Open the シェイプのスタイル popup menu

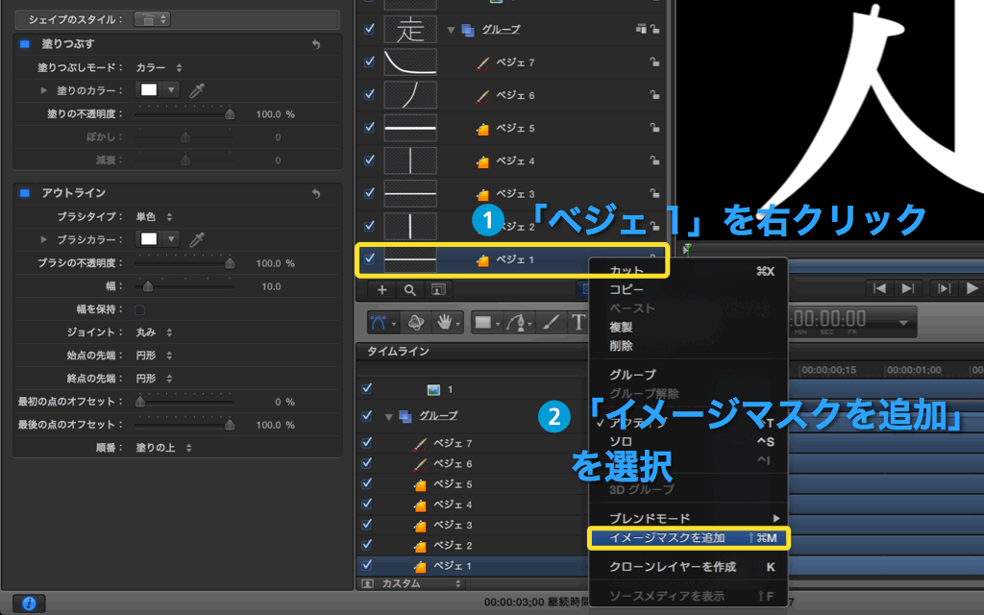tap(152, 19)
